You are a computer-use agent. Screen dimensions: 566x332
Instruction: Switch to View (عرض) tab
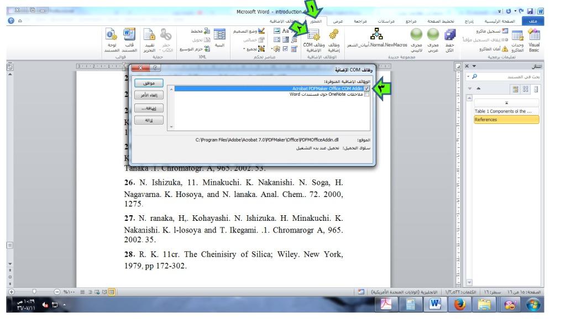click(x=338, y=22)
